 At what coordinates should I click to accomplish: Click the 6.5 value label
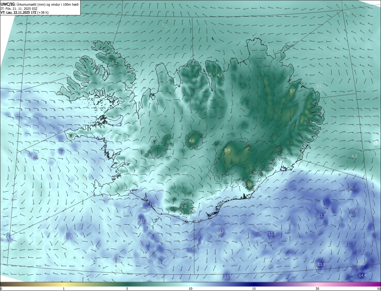click(x=355, y=156)
